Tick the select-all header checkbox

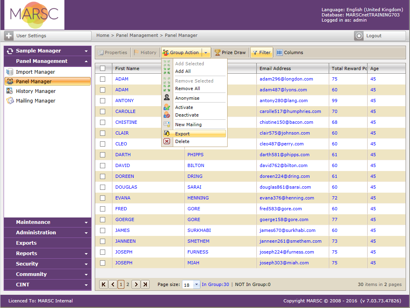coord(103,68)
